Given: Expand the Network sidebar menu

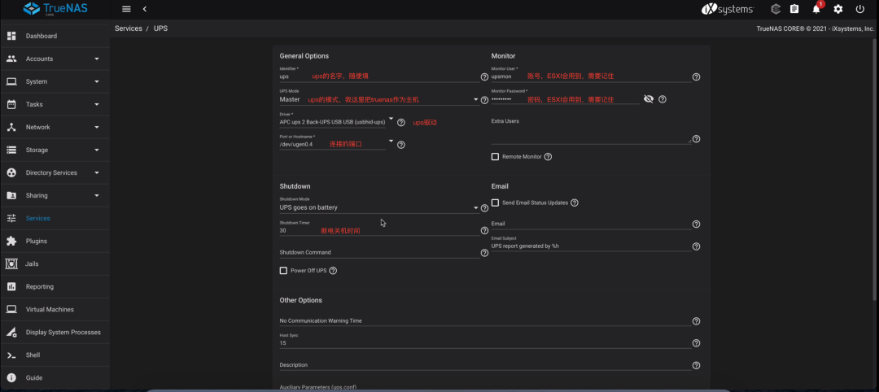Looking at the screenshot, I should [x=55, y=127].
